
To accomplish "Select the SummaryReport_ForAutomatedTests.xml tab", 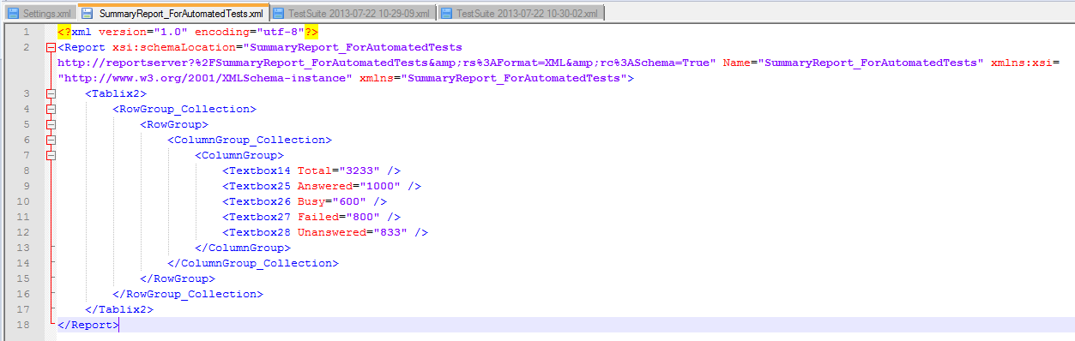I will [x=173, y=13].
